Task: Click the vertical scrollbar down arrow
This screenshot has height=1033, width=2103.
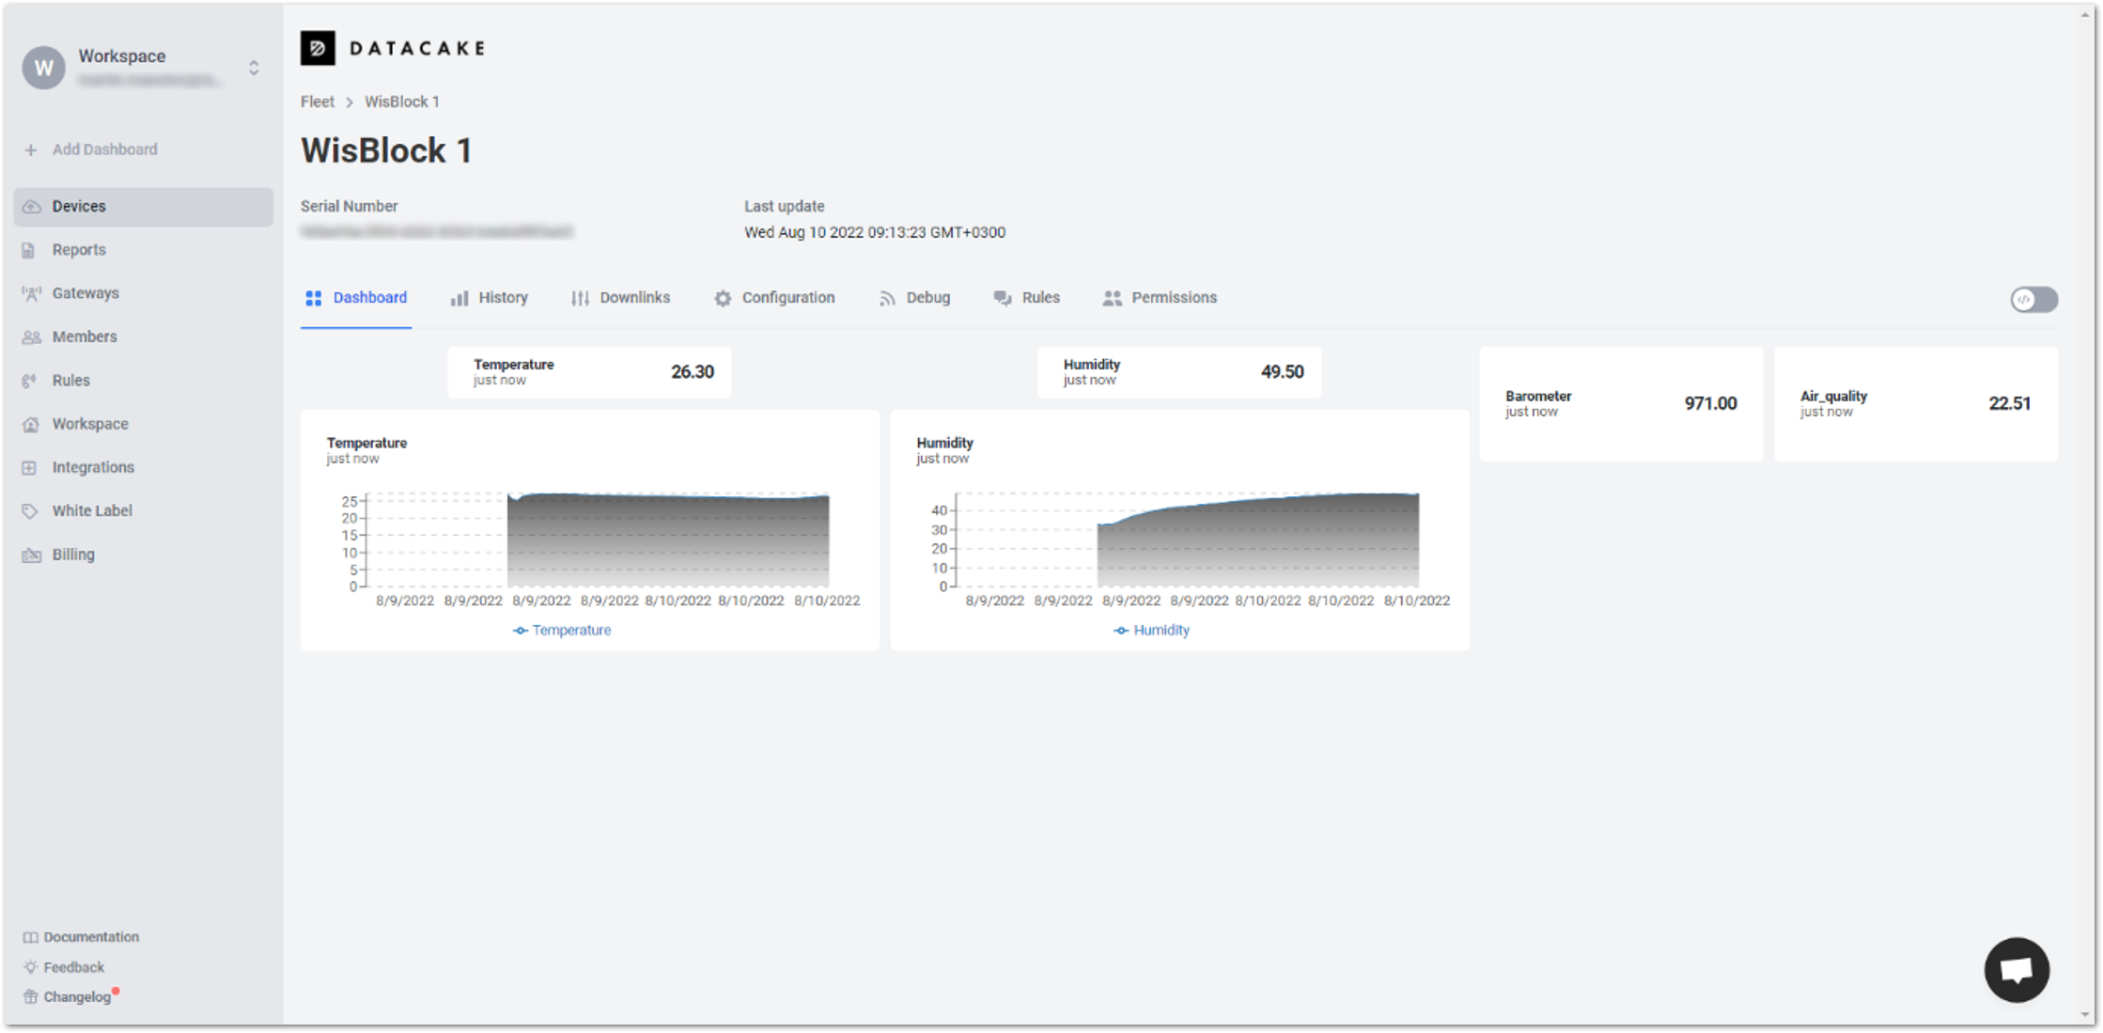Action: [x=2085, y=1014]
